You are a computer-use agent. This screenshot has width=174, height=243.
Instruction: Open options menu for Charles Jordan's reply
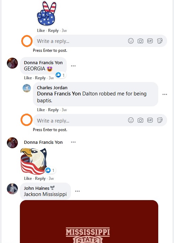[x=165, y=94]
